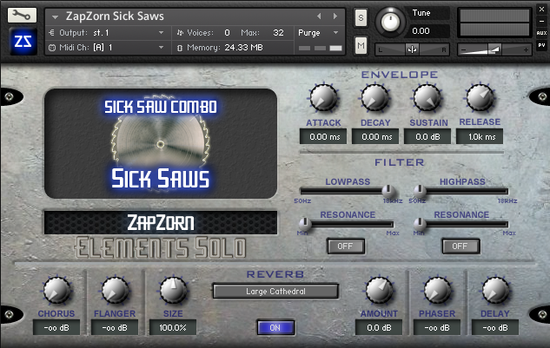Toggle the Highpass filter OFF button
Image resolution: width=550 pixels, height=348 pixels.
tap(461, 246)
